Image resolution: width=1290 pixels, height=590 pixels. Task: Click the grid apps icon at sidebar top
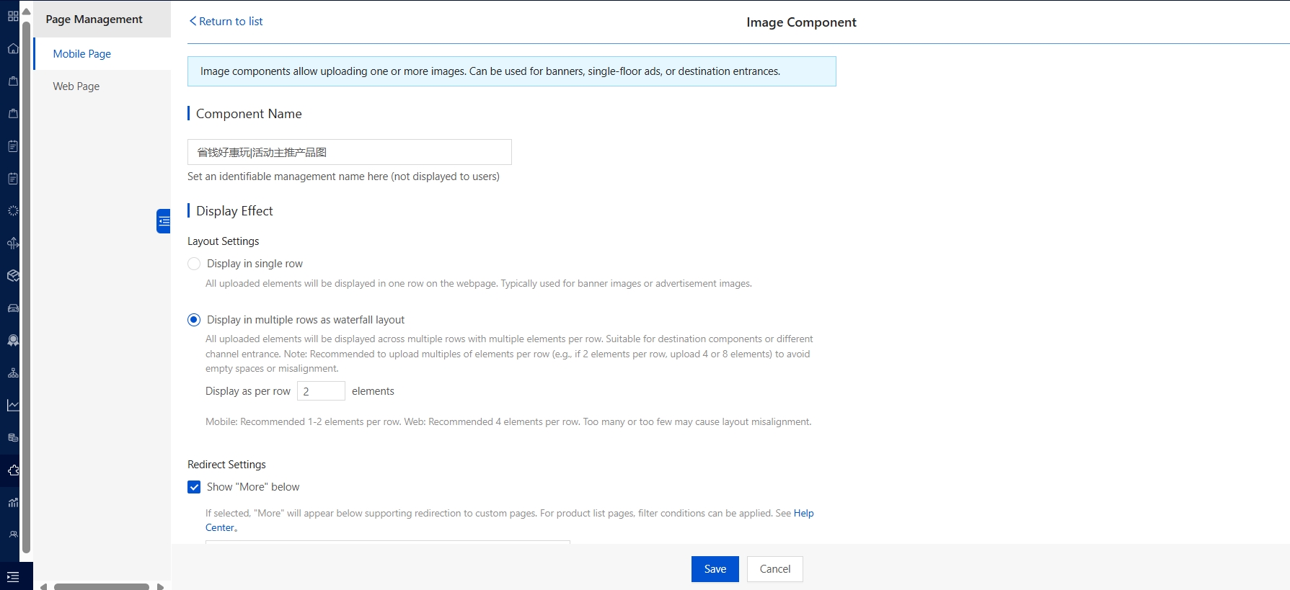click(13, 16)
